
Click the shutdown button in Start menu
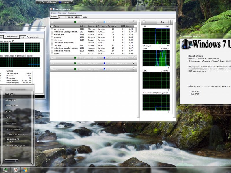(10, 161)
